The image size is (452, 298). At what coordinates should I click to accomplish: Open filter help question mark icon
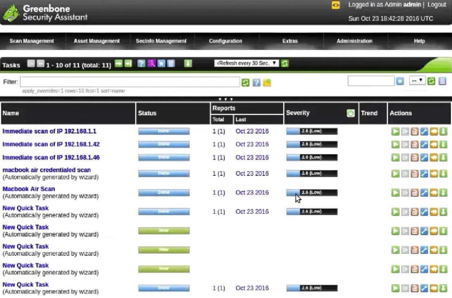coord(256,83)
